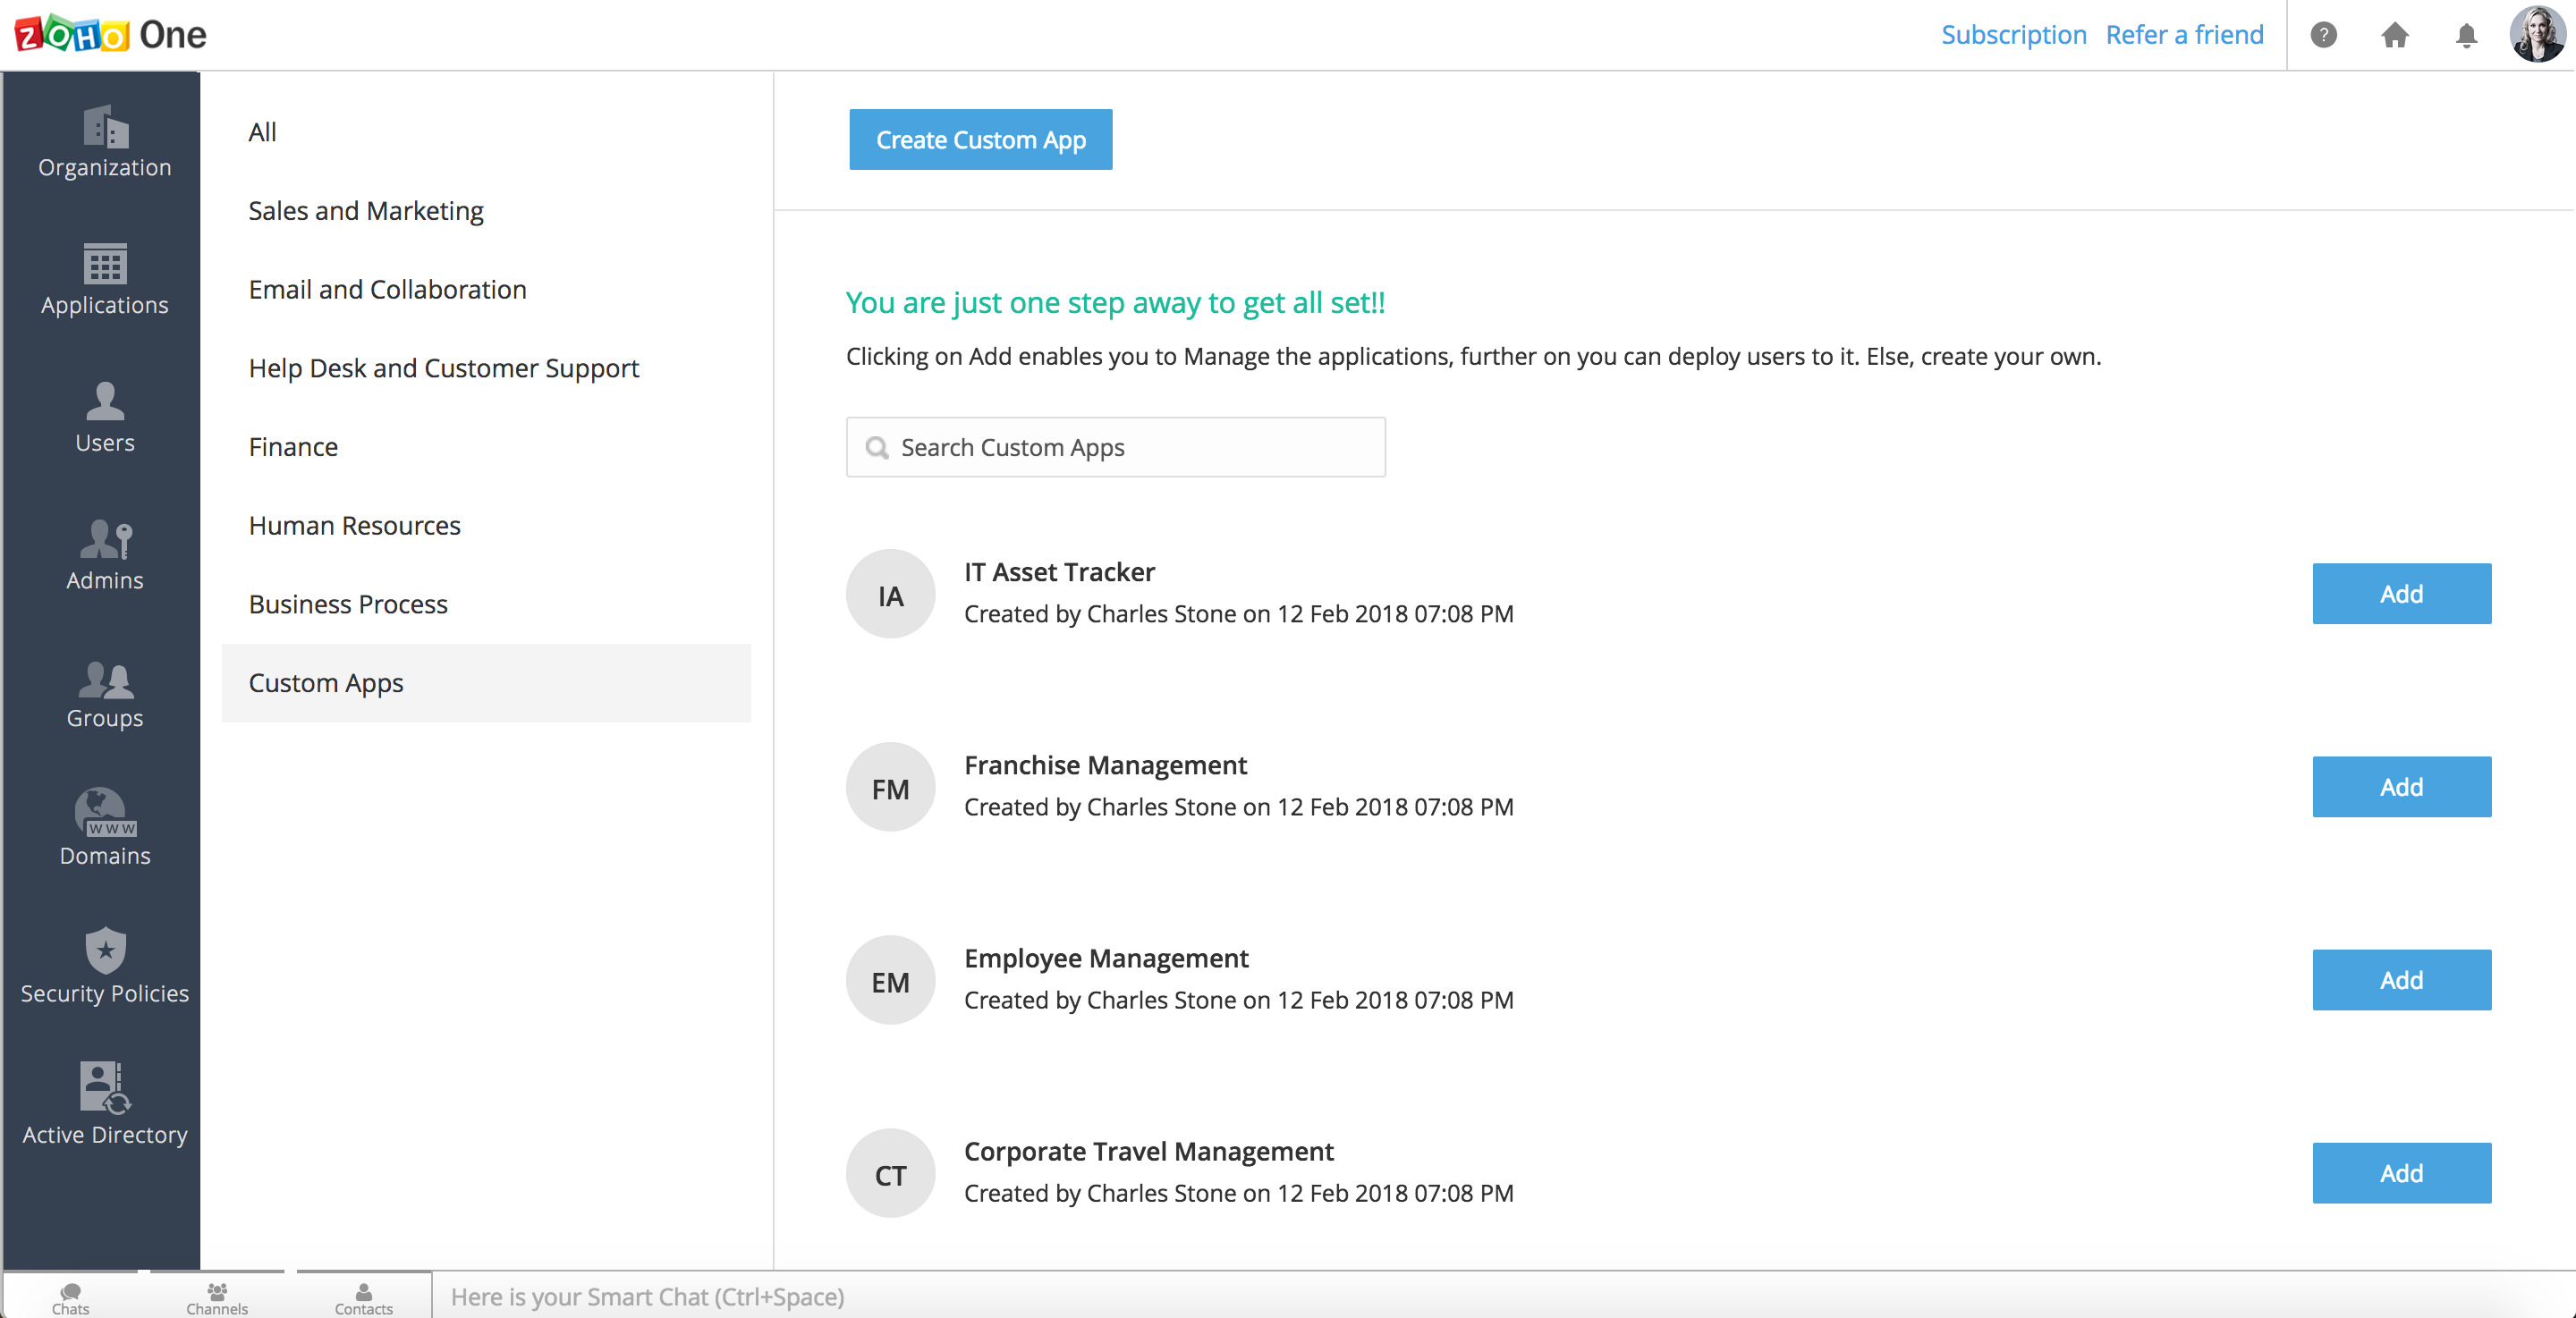Image resolution: width=2576 pixels, height=1318 pixels.
Task: Open the Chats tab in bottom bar
Action: point(70,1298)
